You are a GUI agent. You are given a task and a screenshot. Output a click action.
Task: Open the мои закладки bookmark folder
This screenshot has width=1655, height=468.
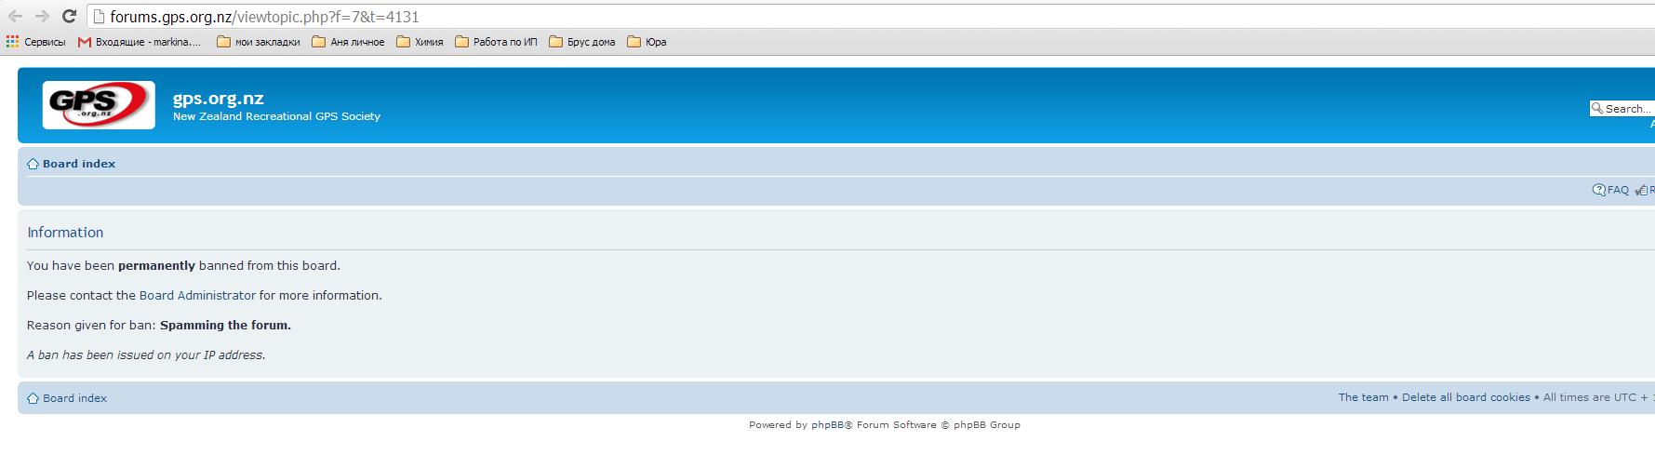(259, 42)
